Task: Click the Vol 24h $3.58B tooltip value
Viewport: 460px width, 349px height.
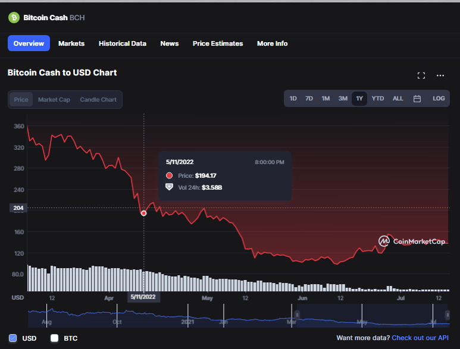Action: pos(212,187)
